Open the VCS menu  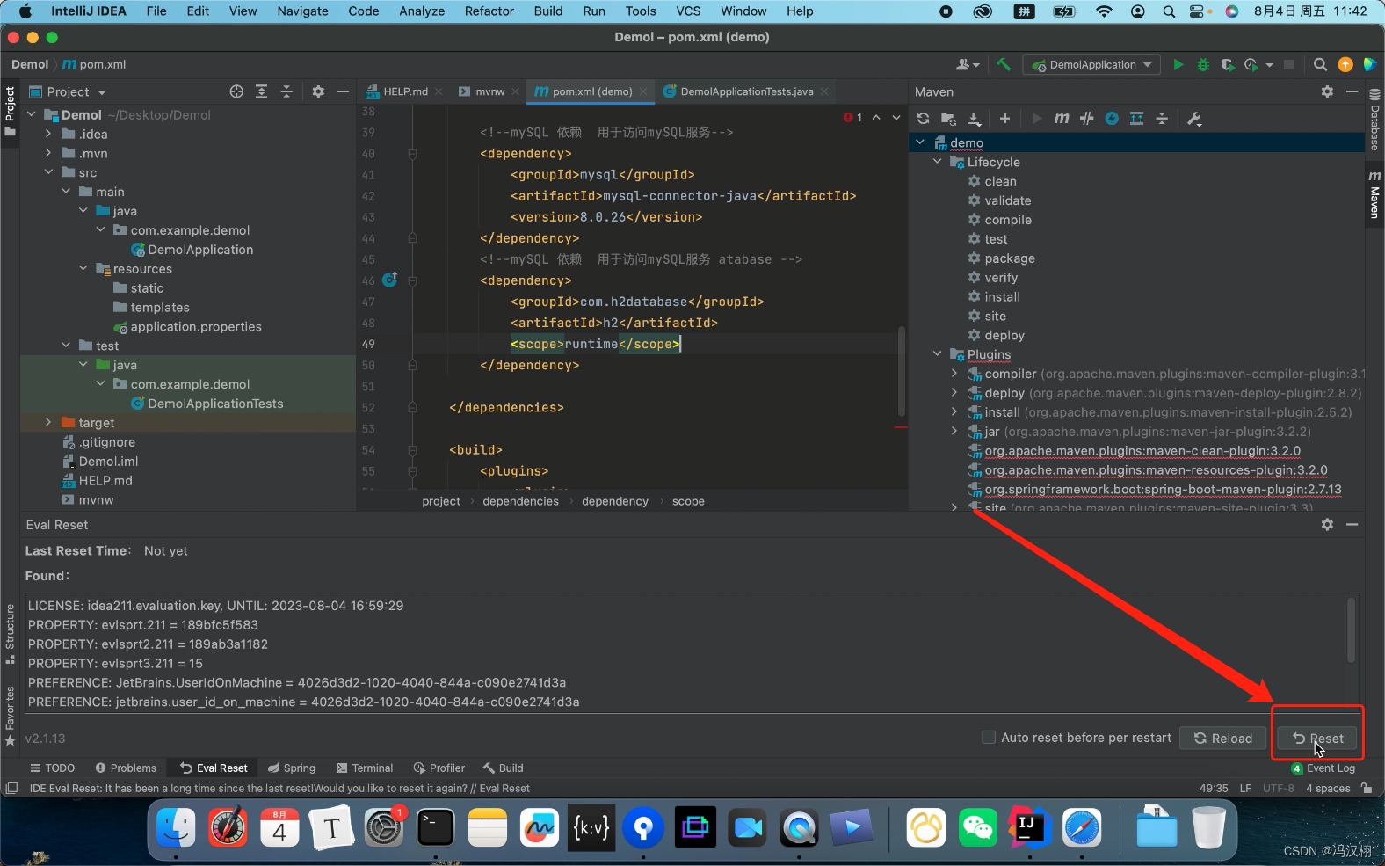(688, 11)
